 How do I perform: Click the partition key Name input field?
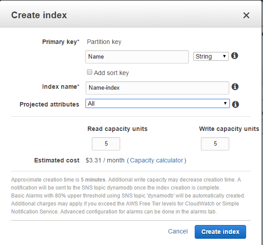(137, 57)
